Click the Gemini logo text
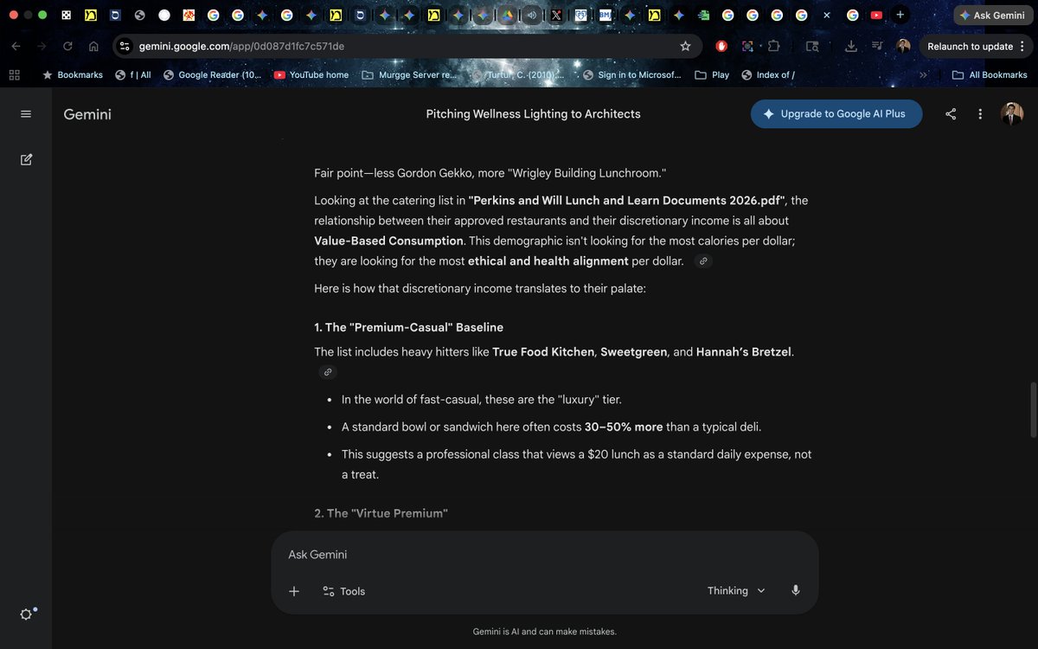This screenshot has height=649, width=1038. click(x=87, y=114)
